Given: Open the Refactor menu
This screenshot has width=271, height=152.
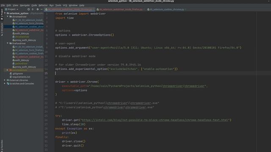Looking at the screenshot, I should 43,5.
